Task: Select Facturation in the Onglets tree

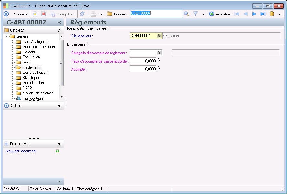Action: (x=31, y=57)
